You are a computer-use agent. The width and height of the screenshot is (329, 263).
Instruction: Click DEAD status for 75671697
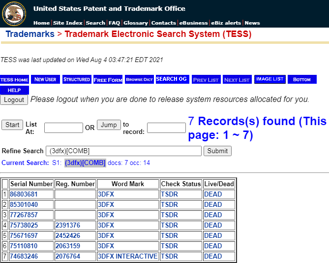coord(213,235)
